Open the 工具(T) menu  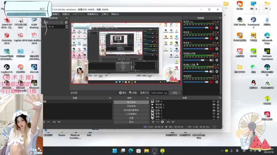point(105,14)
